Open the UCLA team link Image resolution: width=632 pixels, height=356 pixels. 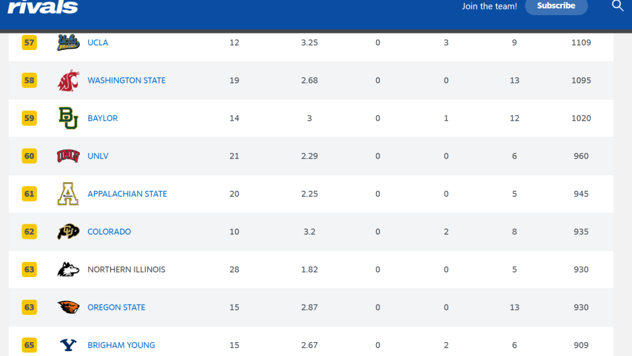point(98,43)
